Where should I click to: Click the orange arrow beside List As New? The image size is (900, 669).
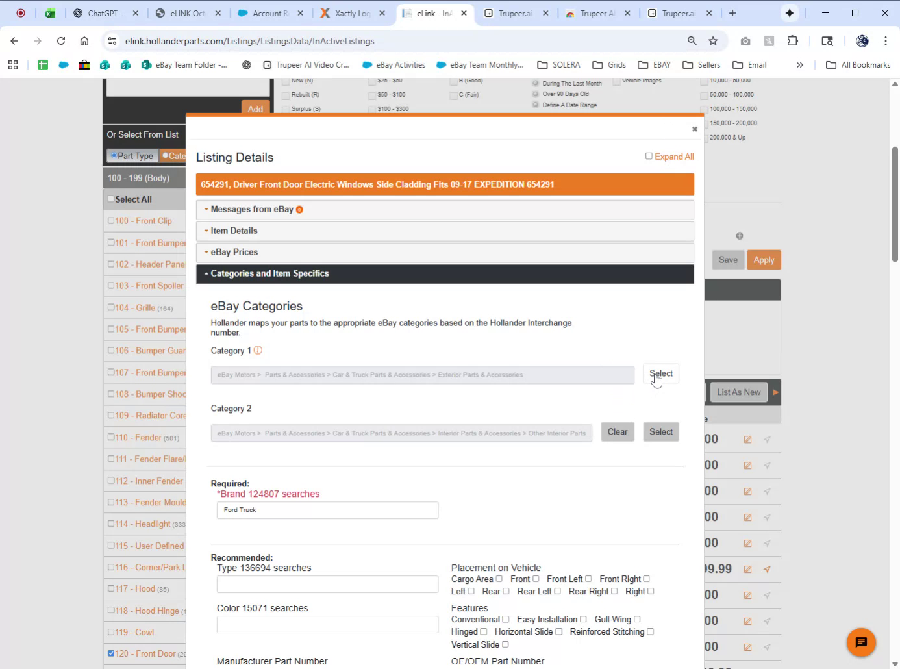tap(775, 392)
